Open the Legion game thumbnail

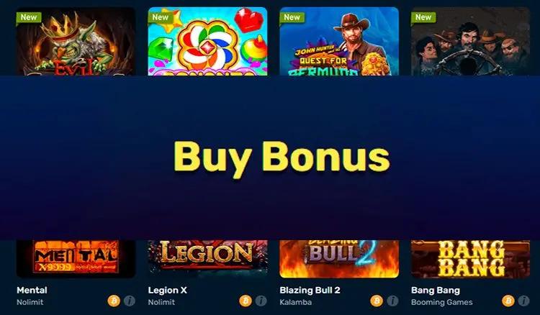[207, 259]
